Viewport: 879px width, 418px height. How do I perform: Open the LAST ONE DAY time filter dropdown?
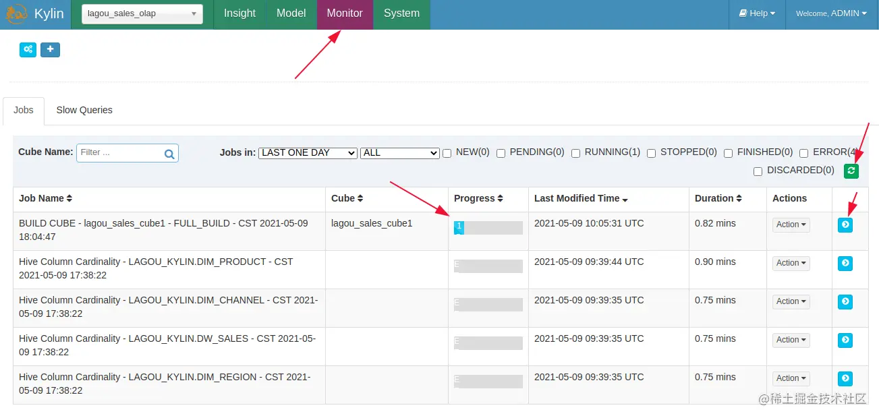[308, 153]
